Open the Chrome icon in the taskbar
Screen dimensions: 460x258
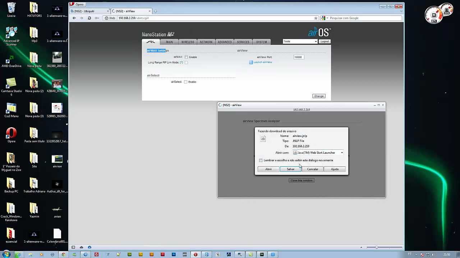[x=63, y=254]
